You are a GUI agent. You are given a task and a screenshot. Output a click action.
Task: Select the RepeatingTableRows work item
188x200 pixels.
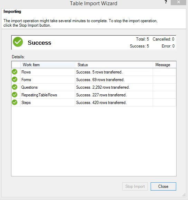(39, 95)
